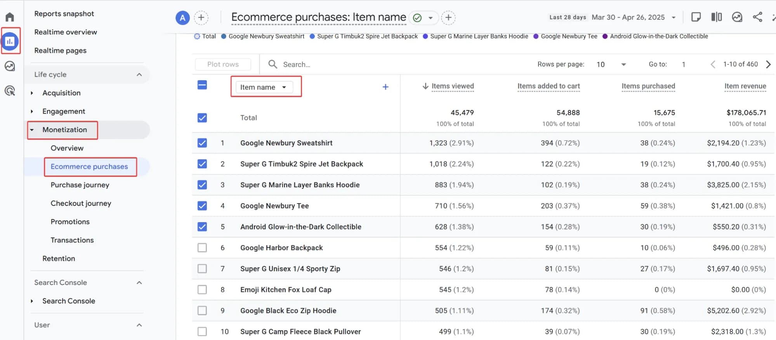
Task: Click the Plot rows button
Action: coord(223,64)
